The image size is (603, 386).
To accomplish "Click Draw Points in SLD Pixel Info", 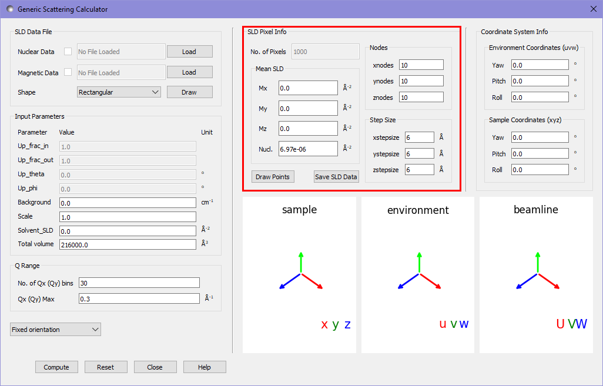I will pyautogui.click(x=272, y=176).
